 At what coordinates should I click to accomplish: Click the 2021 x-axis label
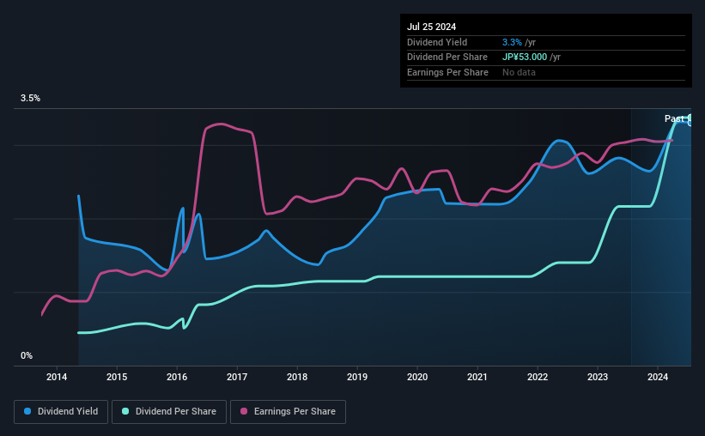coord(477,377)
